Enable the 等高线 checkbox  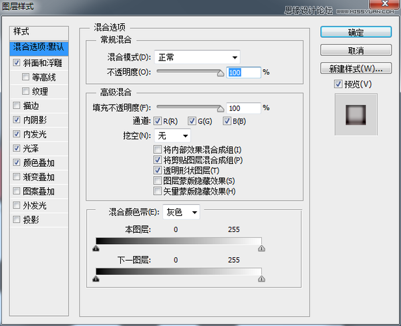point(25,77)
